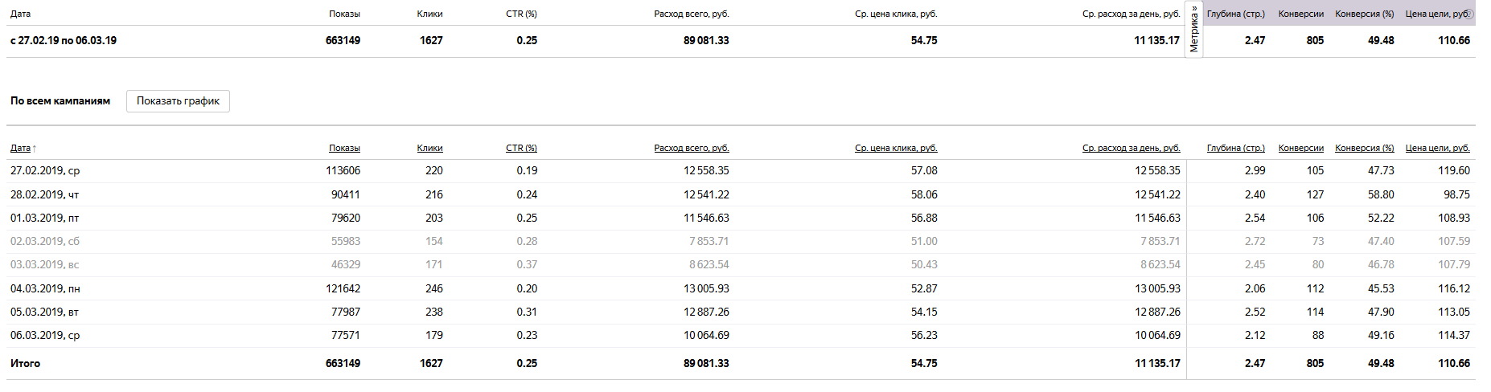Image resolution: width=1491 pixels, height=392 pixels.
Task: Sort by the Конверсии column header
Action: 1301,148
